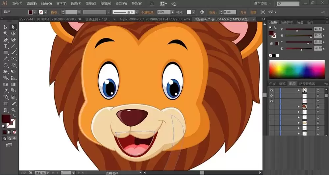
Task: Select the Eyedropper tool
Action: [x=6, y=91]
